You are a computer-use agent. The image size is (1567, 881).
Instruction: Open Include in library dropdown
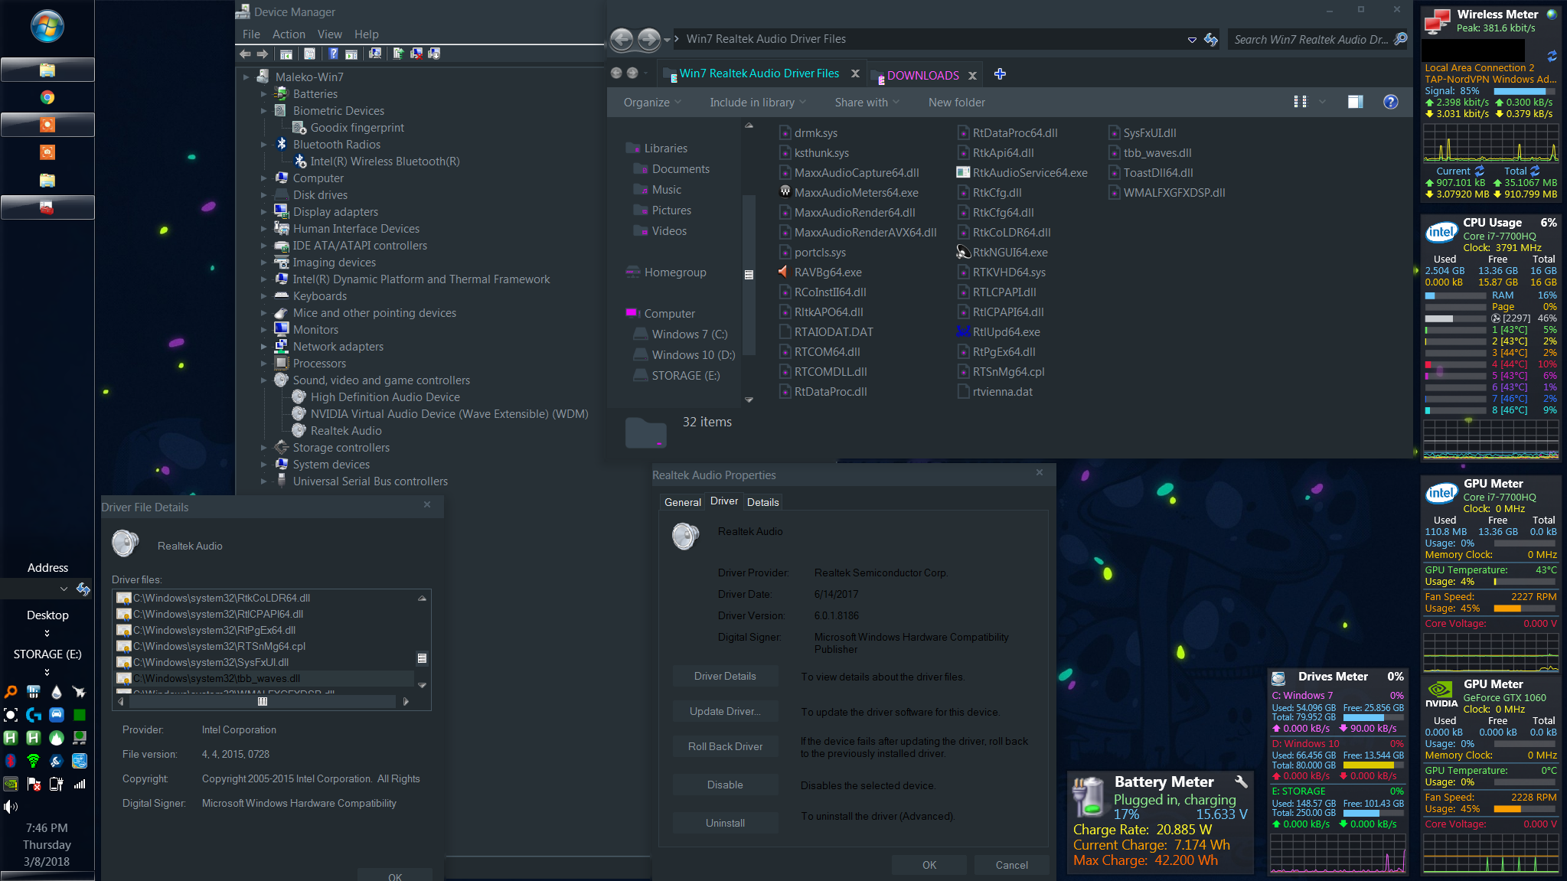point(758,103)
